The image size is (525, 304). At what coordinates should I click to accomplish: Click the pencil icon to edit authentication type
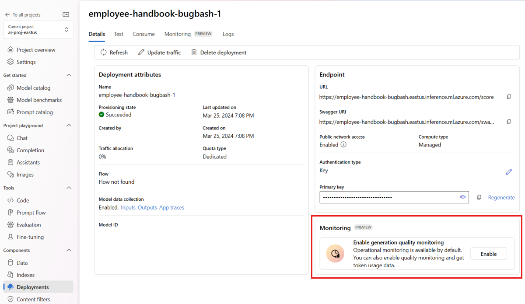click(508, 172)
